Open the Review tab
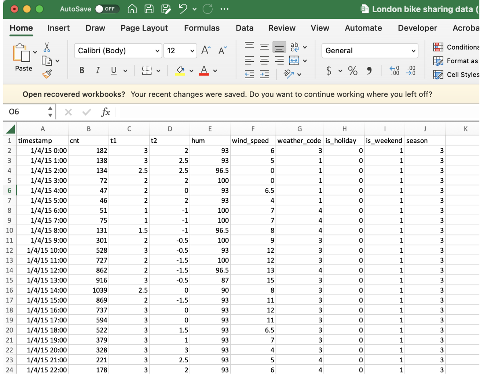This screenshot has height=374, width=485. [x=282, y=28]
